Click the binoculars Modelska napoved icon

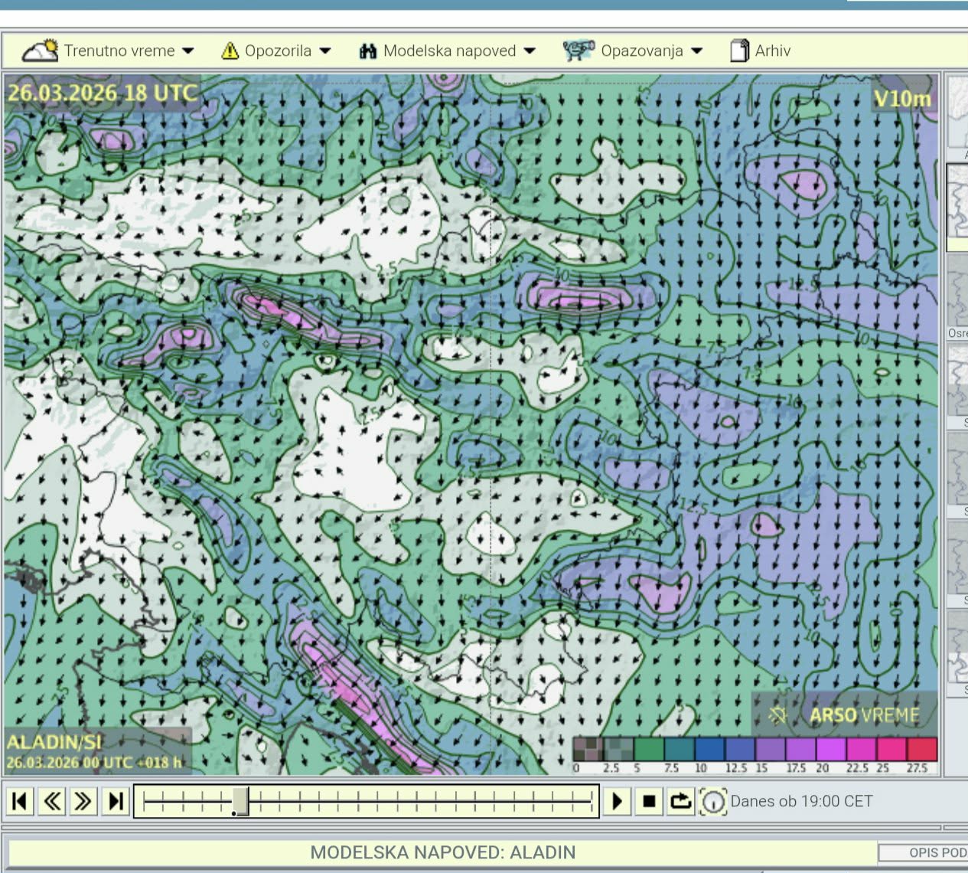point(368,51)
